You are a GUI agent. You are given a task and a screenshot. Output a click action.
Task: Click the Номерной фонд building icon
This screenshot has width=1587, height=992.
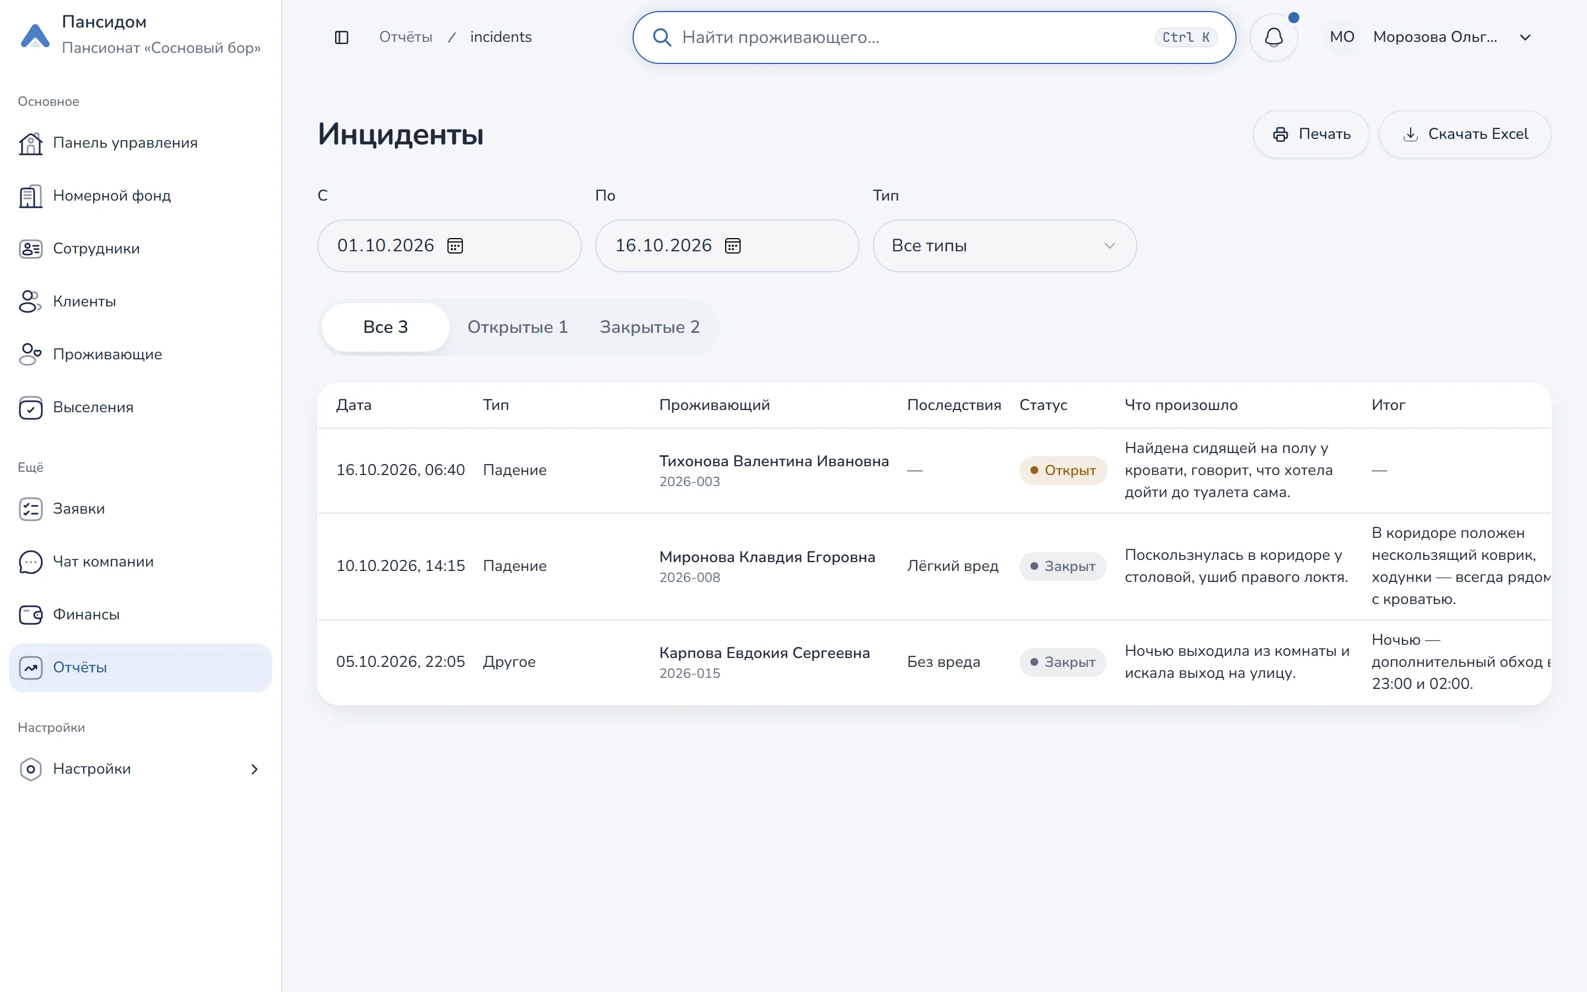point(30,196)
